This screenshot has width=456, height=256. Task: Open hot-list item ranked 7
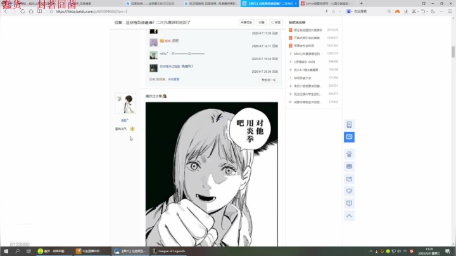(303, 78)
